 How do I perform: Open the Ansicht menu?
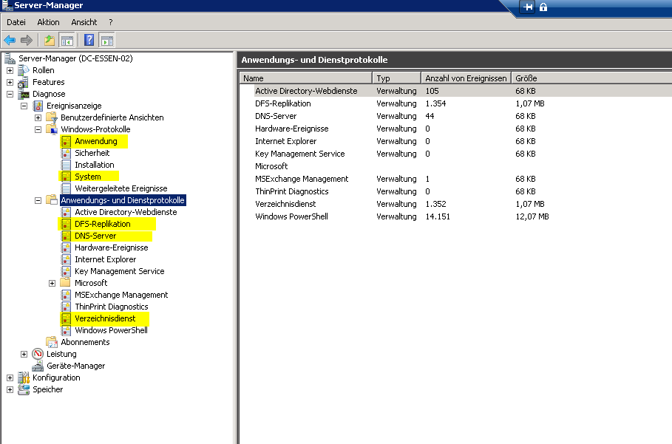(84, 22)
